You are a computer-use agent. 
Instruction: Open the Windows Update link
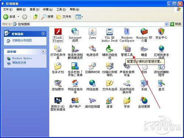[22, 58]
